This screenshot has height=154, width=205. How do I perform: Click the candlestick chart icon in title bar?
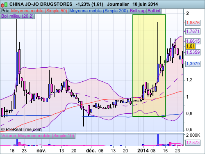4,4
